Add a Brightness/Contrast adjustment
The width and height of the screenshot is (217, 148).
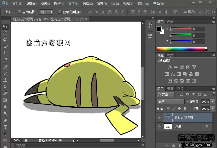(x=170, y=67)
